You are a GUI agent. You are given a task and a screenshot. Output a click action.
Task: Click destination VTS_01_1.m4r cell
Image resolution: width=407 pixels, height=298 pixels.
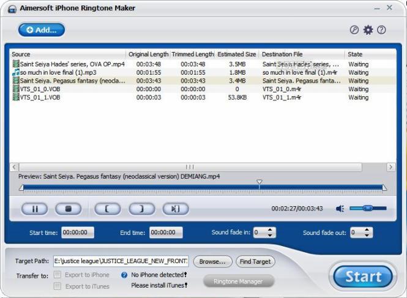(x=282, y=97)
